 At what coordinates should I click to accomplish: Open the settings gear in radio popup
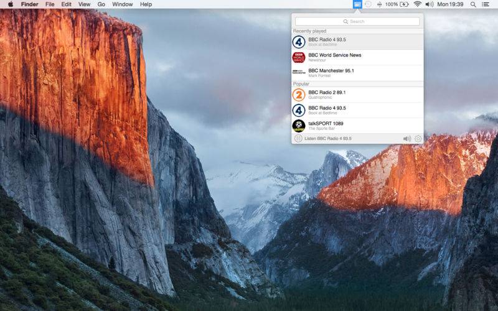click(x=418, y=139)
